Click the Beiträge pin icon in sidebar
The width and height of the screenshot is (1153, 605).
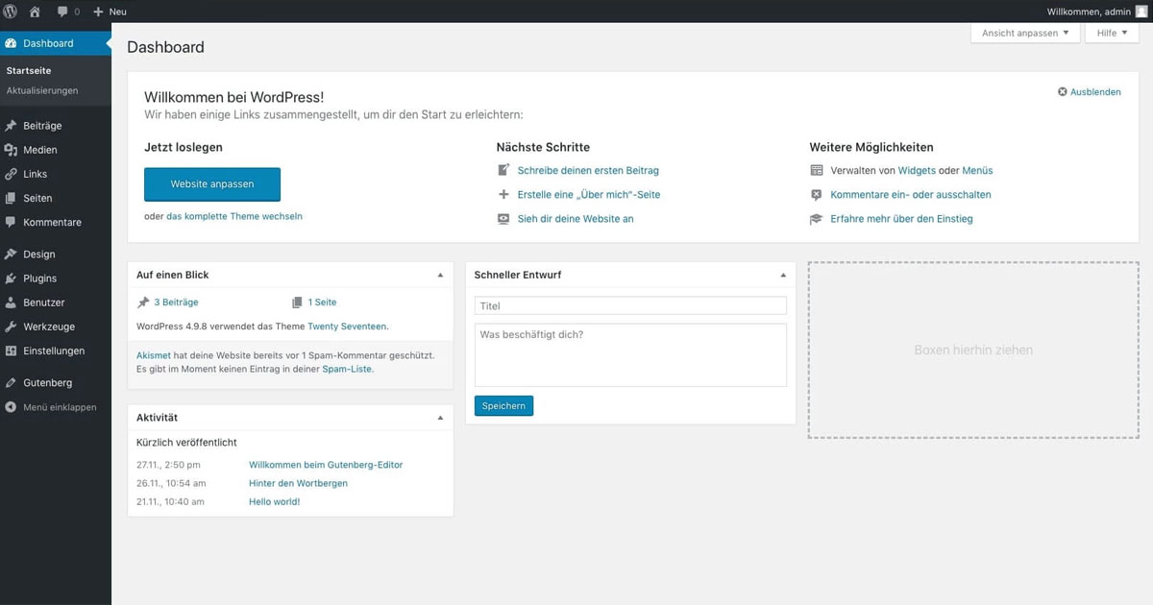[x=11, y=126]
